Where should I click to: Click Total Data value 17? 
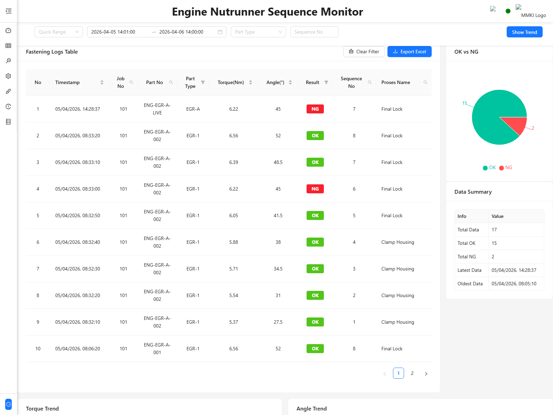494,230
